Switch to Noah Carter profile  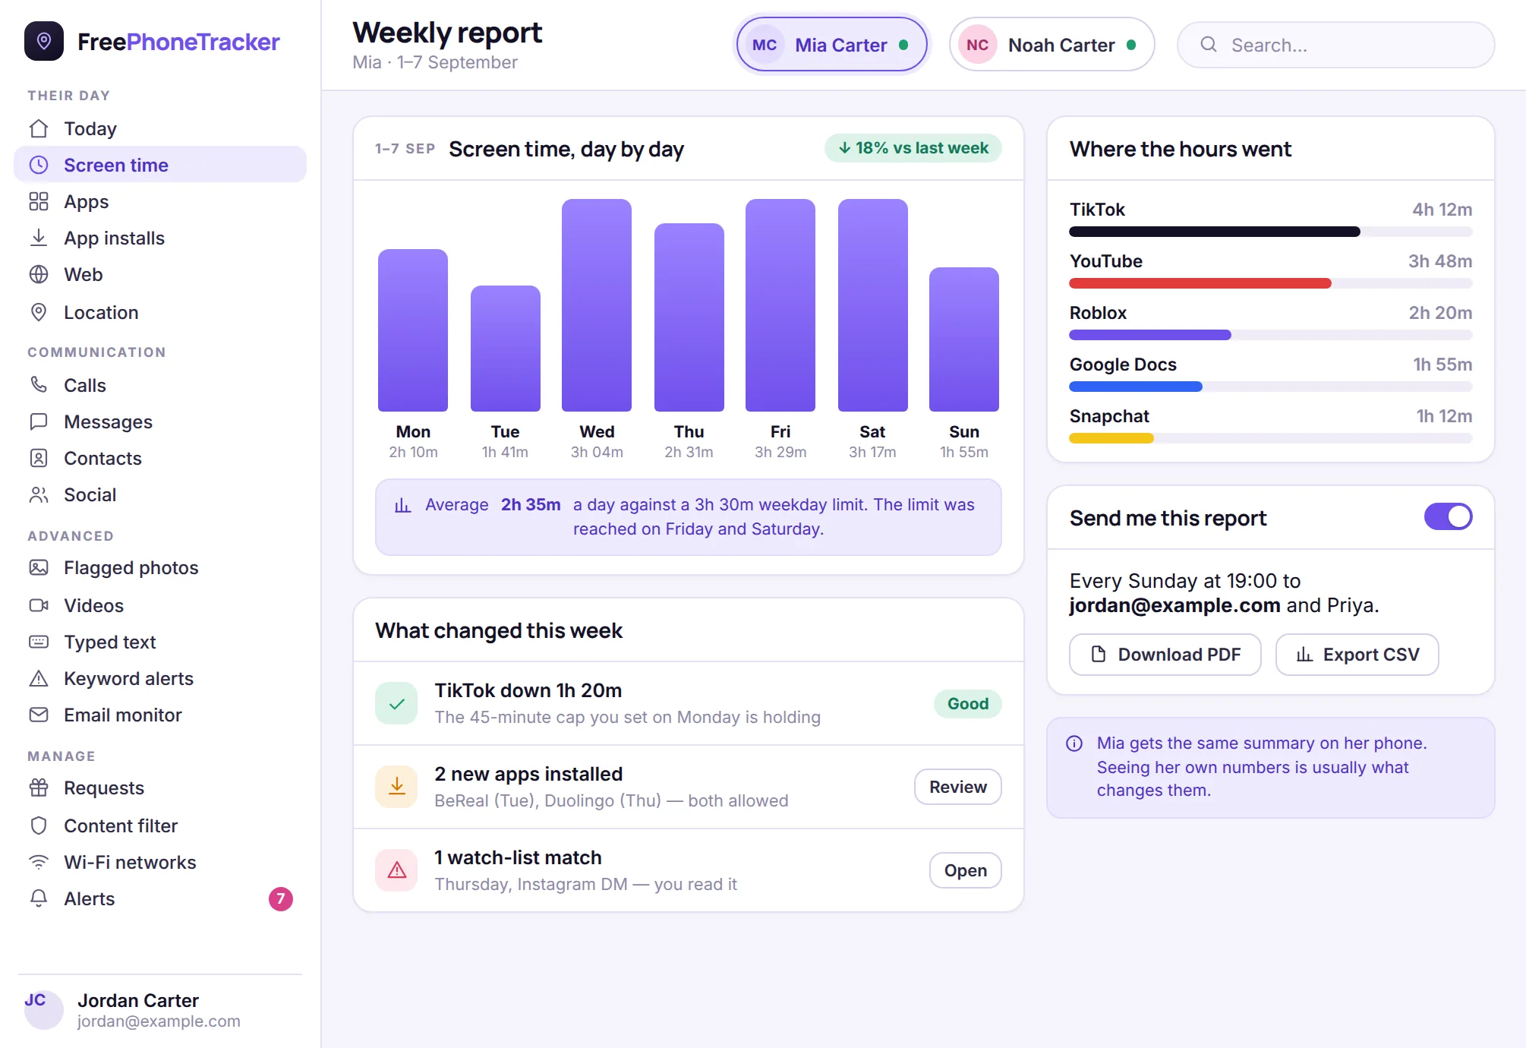[x=1051, y=45]
